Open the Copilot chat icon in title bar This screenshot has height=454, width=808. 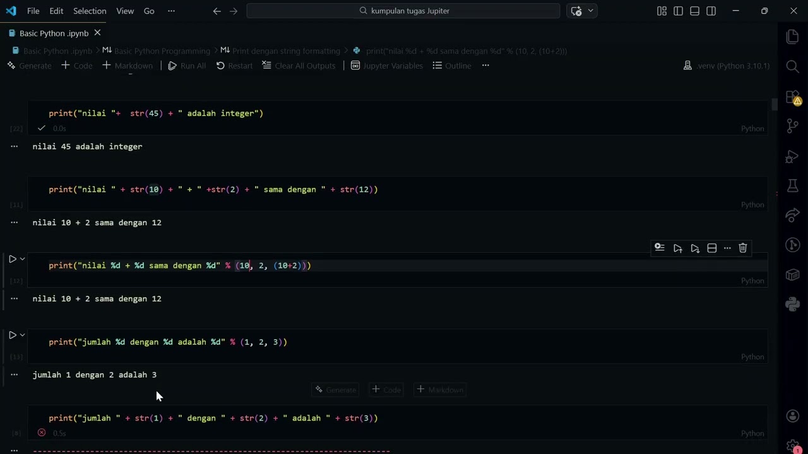(x=576, y=11)
